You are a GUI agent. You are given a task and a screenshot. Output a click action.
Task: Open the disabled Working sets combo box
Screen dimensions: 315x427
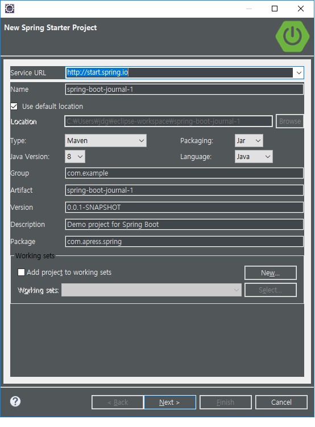(151, 290)
